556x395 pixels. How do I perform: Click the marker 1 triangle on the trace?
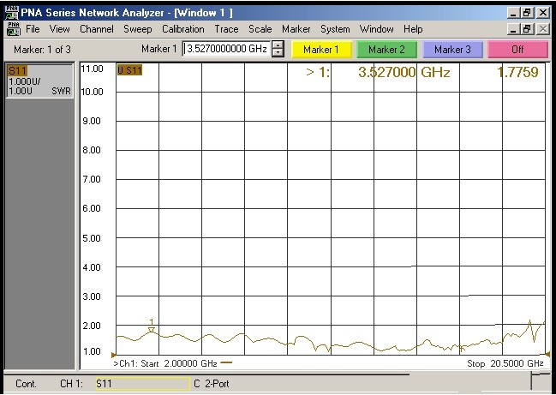pos(152,330)
